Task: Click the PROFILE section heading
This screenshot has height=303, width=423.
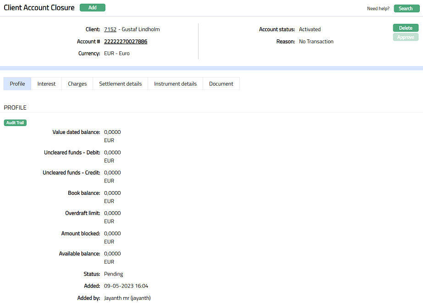Action: 15,108
